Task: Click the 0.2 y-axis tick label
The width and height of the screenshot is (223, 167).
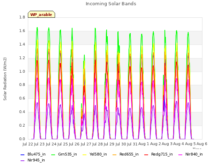Action: (22, 125)
